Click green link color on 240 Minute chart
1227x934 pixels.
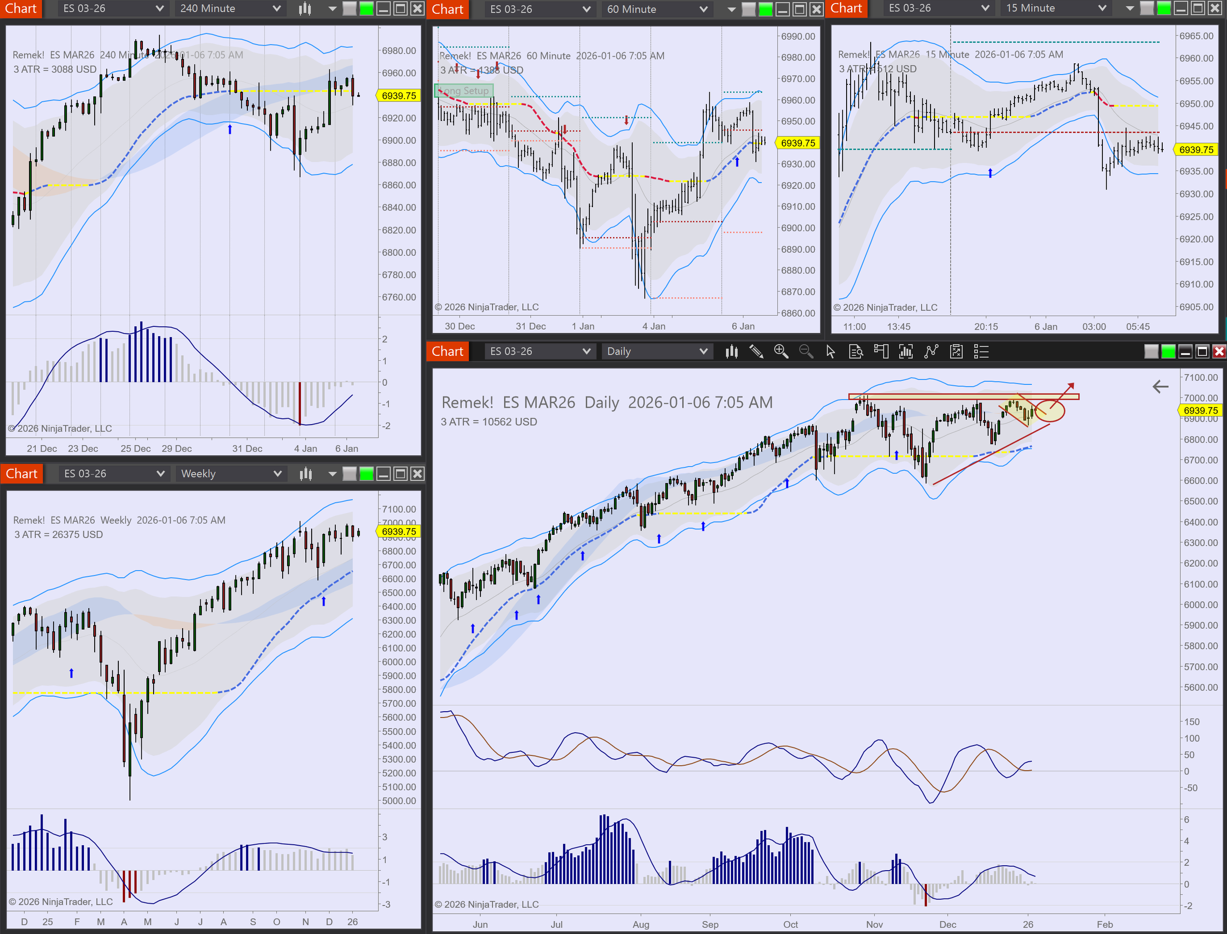tap(366, 8)
